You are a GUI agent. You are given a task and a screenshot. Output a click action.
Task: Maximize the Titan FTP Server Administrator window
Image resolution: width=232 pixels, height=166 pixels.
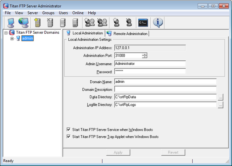(x=213, y=6)
